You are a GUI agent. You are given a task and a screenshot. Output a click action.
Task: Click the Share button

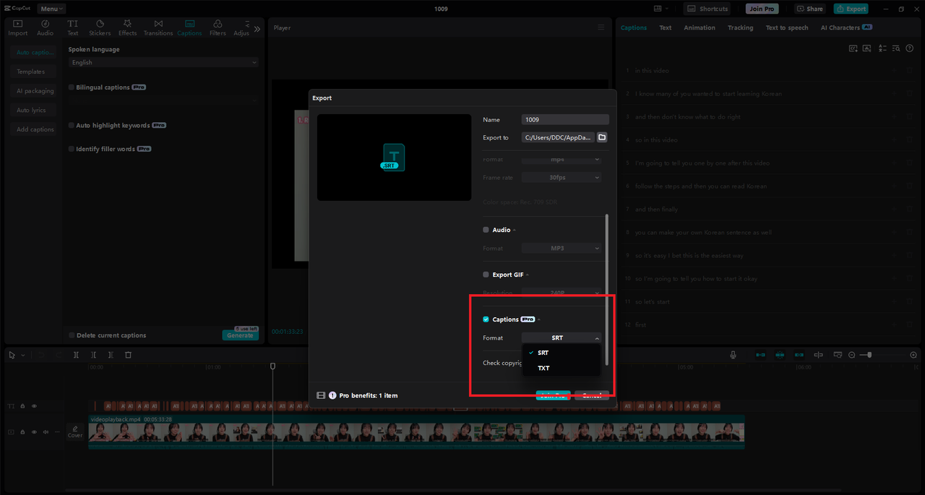[x=810, y=9]
